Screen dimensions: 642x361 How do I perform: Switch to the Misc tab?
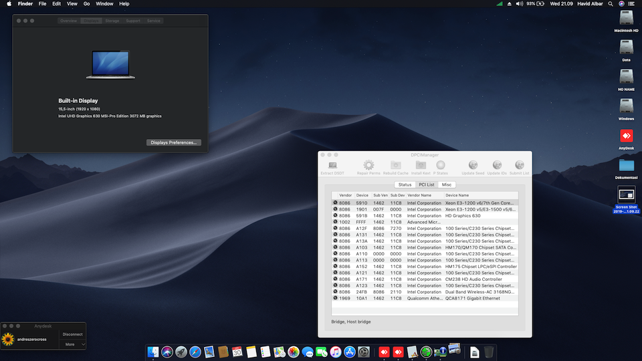(x=447, y=185)
